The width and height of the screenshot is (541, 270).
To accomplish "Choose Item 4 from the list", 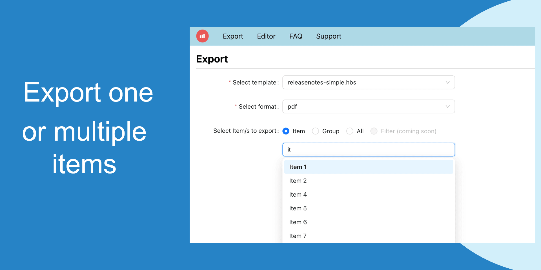I will pyautogui.click(x=369, y=194).
